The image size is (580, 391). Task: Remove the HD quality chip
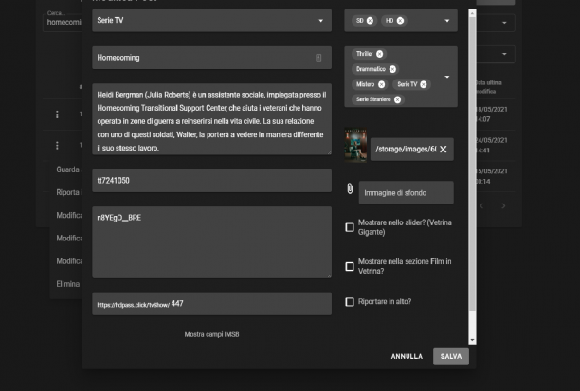pyautogui.click(x=400, y=21)
